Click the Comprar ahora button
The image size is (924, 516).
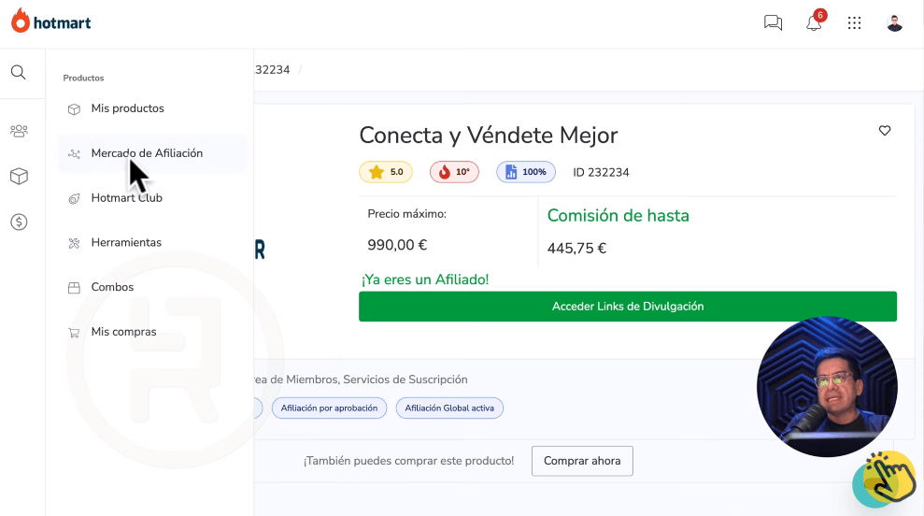pyautogui.click(x=582, y=461)
